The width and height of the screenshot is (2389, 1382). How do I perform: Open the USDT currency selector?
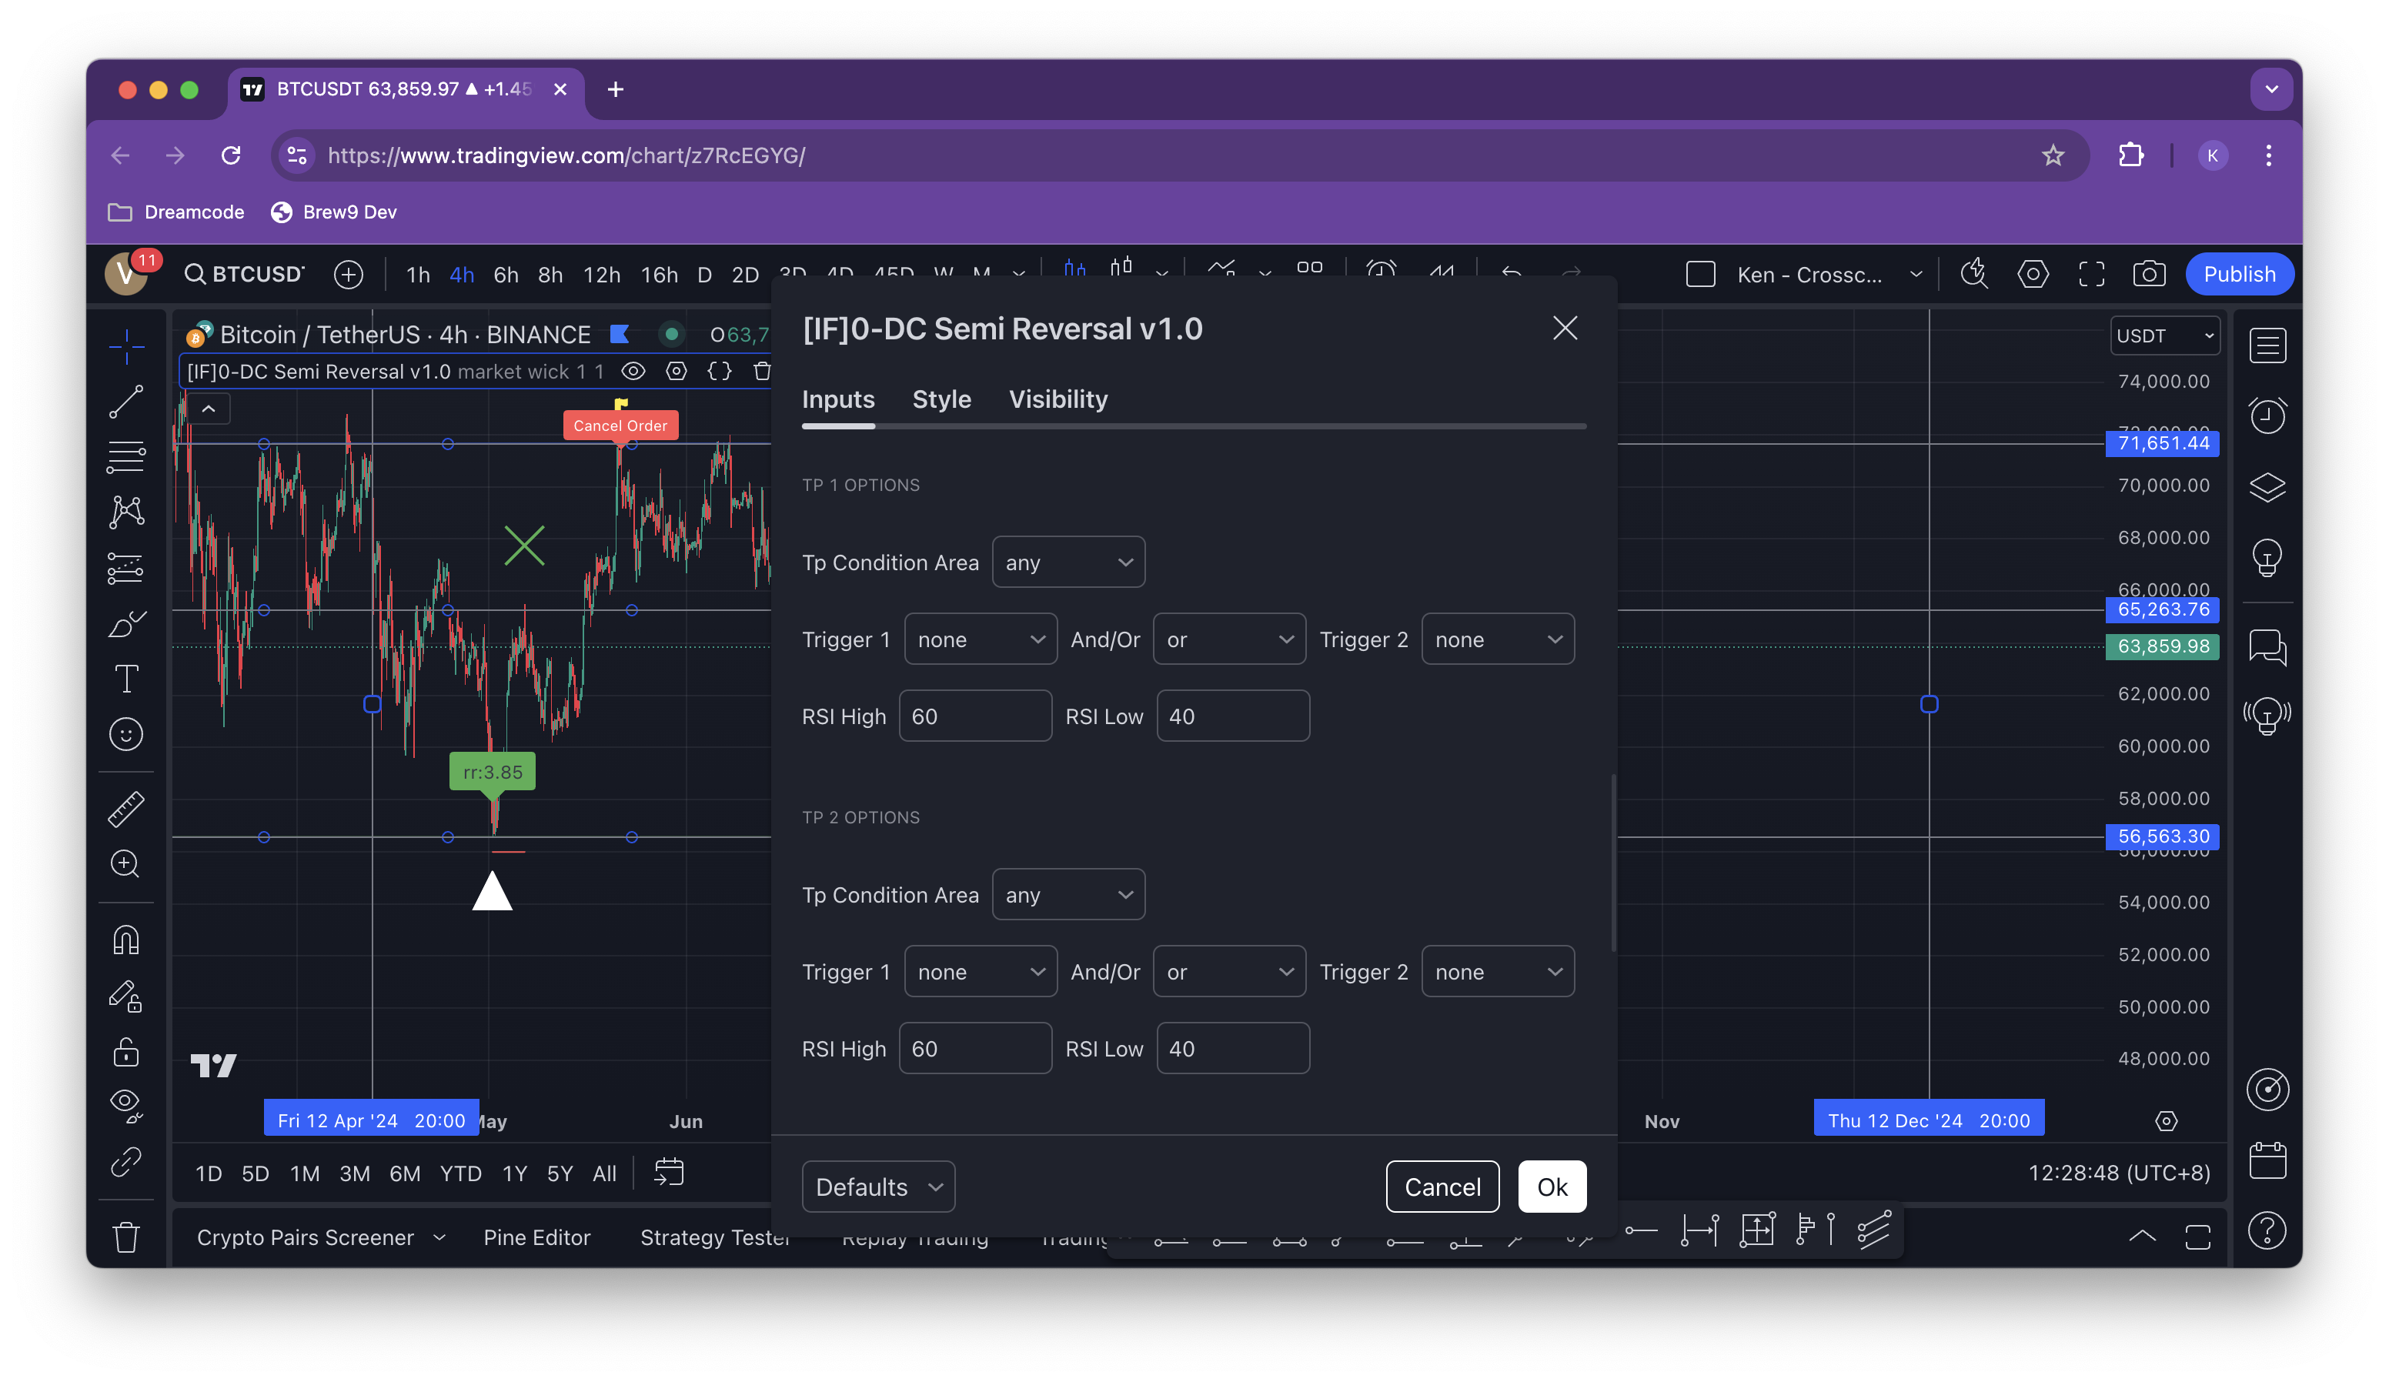coord(2164,335)
